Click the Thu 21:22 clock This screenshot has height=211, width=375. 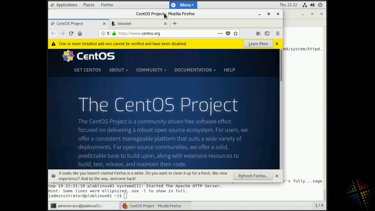[288, 5]
